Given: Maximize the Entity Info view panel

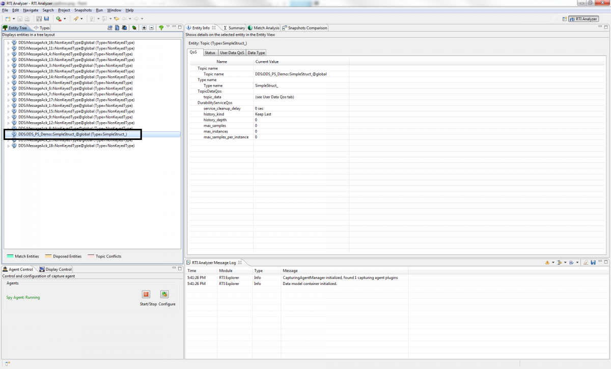Looking at the screenshot, I should click(606, 27).
